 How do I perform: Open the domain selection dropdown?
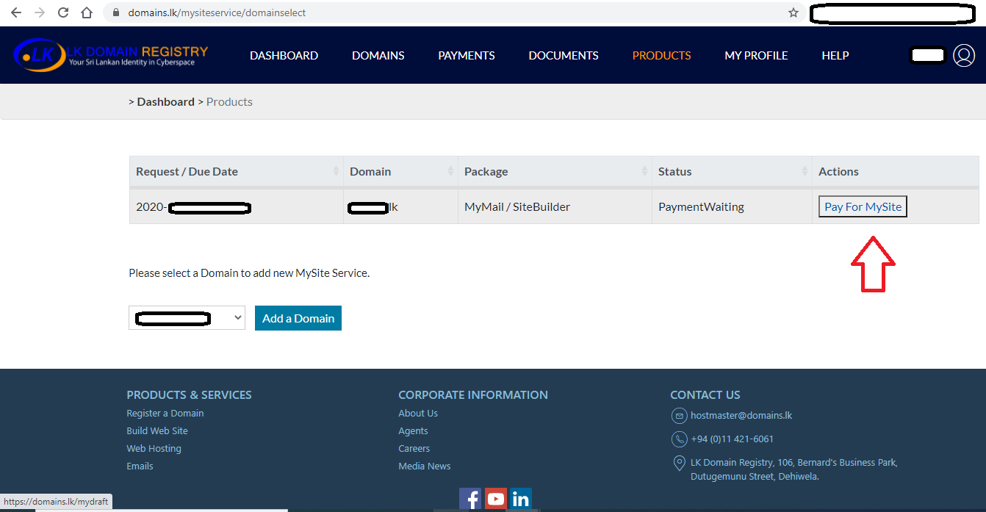[187, 317]
